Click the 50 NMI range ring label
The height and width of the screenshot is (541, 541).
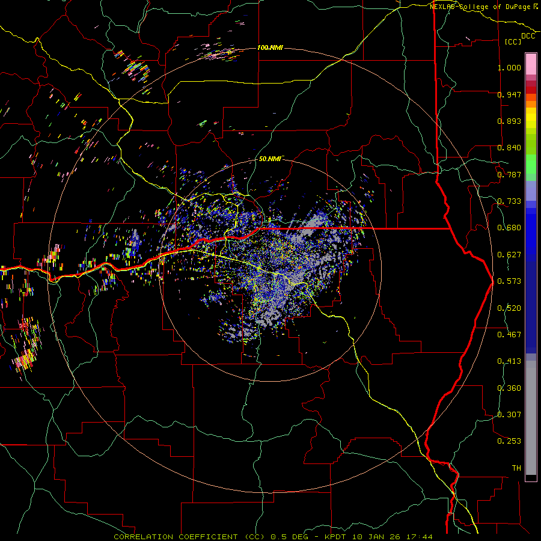(270, 159)
